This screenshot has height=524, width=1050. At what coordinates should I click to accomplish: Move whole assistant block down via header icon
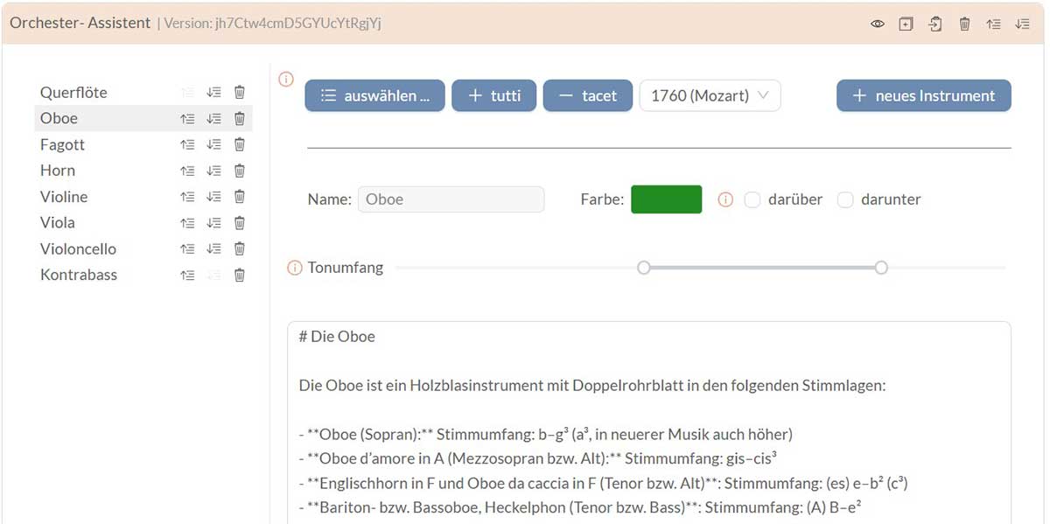[x=1022, y=24]
